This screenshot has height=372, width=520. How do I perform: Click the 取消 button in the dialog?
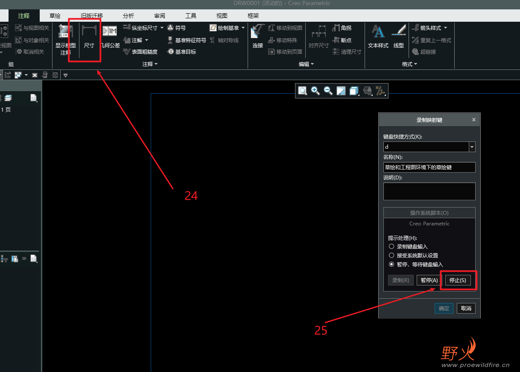click(x=466, y=308)
